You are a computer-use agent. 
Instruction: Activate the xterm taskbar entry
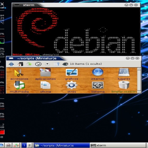(x=118, y=145)
